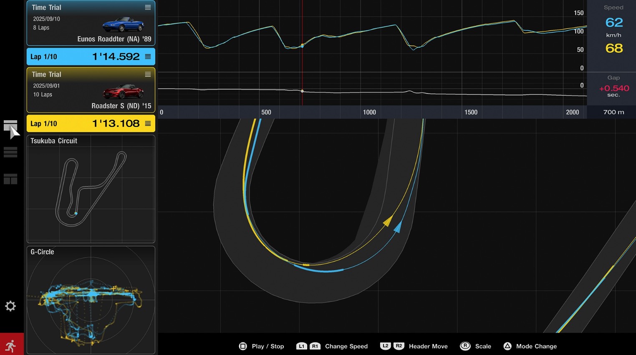636x355 pixels.
Task: Select the three-row layout icon in sidebar
Action: [x=10, y=152]
